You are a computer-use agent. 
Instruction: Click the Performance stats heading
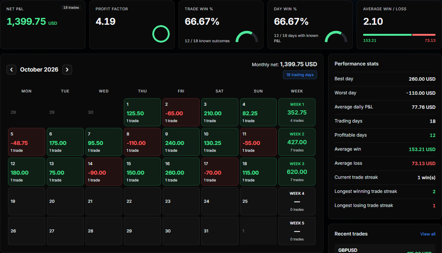coord(356,64)
